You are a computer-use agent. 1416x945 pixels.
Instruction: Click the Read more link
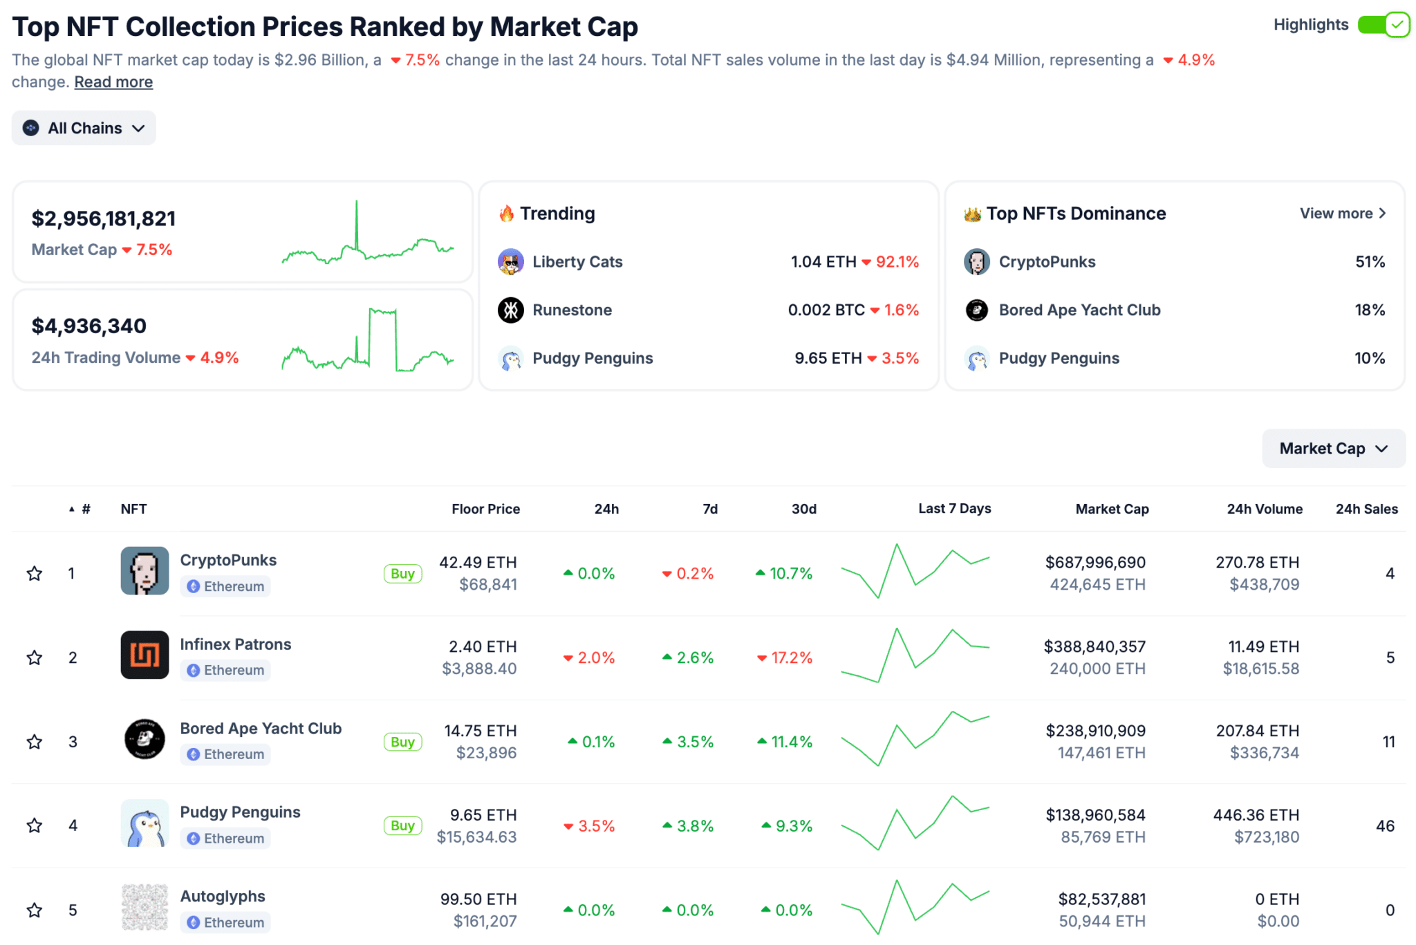pyautogui.click(x=113, y=82)
